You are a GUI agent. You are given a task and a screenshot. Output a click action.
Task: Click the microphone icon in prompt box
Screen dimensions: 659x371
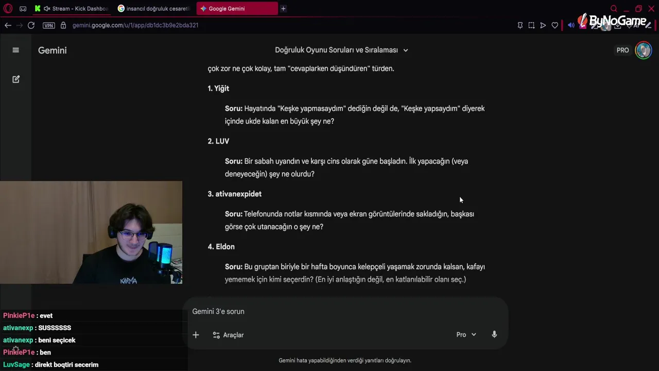coord(494,334)
